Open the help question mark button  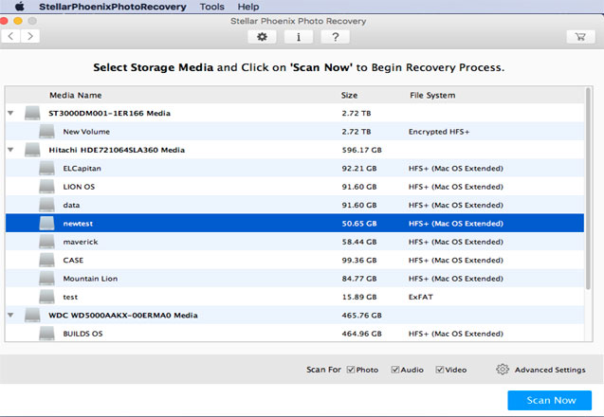335,37
